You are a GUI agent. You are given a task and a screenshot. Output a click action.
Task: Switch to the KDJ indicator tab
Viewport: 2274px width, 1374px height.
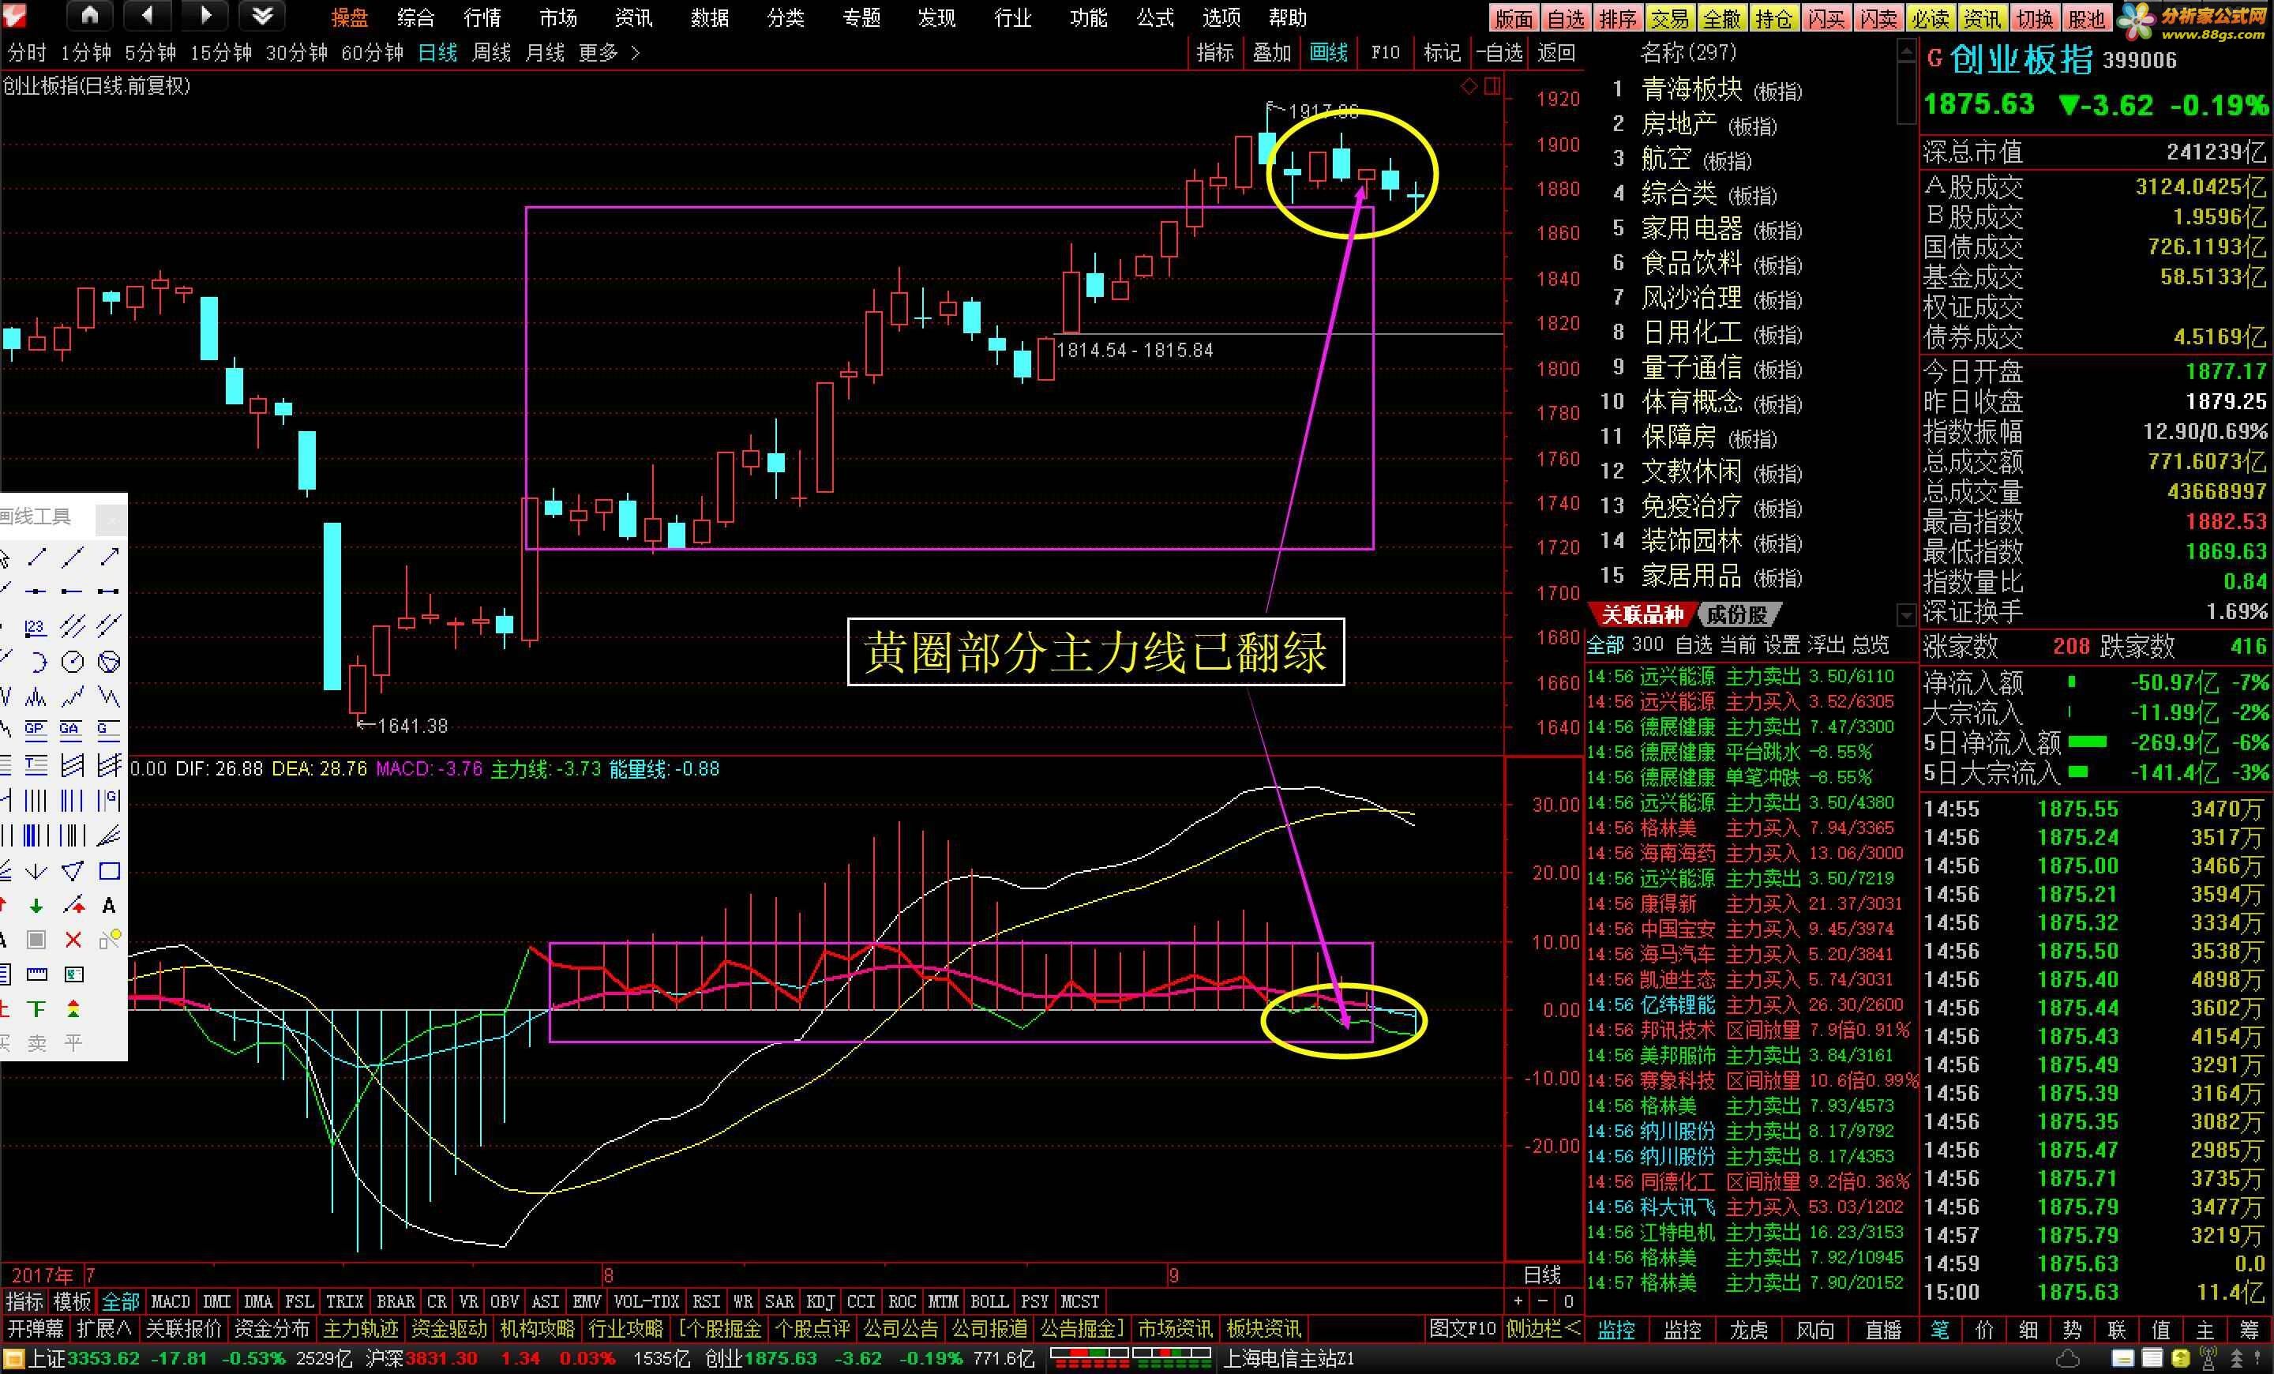pyautogui.click(x=820, y=1302)
